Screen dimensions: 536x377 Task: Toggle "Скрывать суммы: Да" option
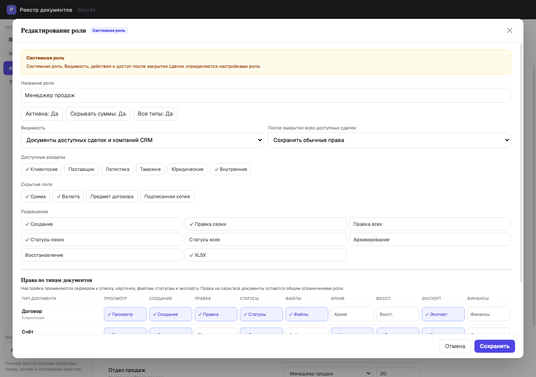point(98,114)
